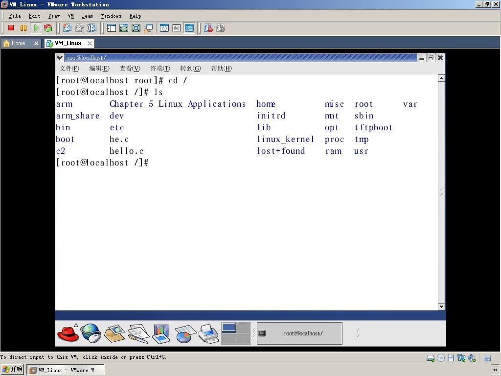
Task: Open terminal 转到(G) menu
Action: point(190,69)
